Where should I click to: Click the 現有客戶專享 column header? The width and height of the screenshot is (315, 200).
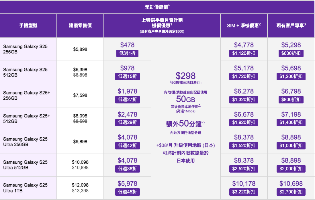coord(291,26)
